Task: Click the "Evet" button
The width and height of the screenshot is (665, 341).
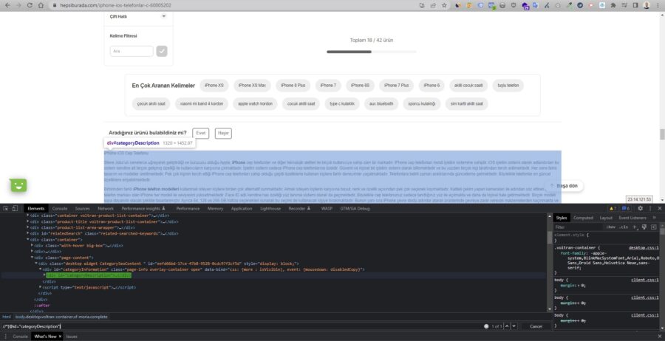Action: click(199, 133)
